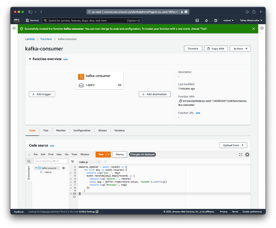
Task: Dismiss the green success banner
Action: point(253,29)
